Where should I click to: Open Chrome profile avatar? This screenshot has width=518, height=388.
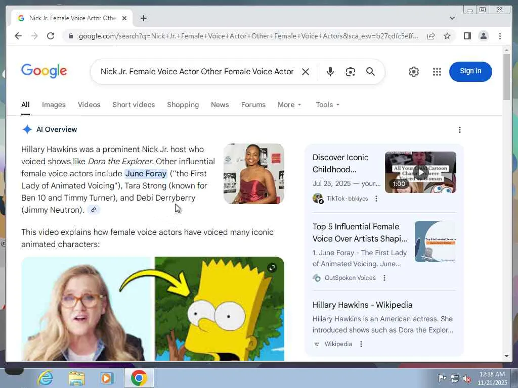point(483,36)
